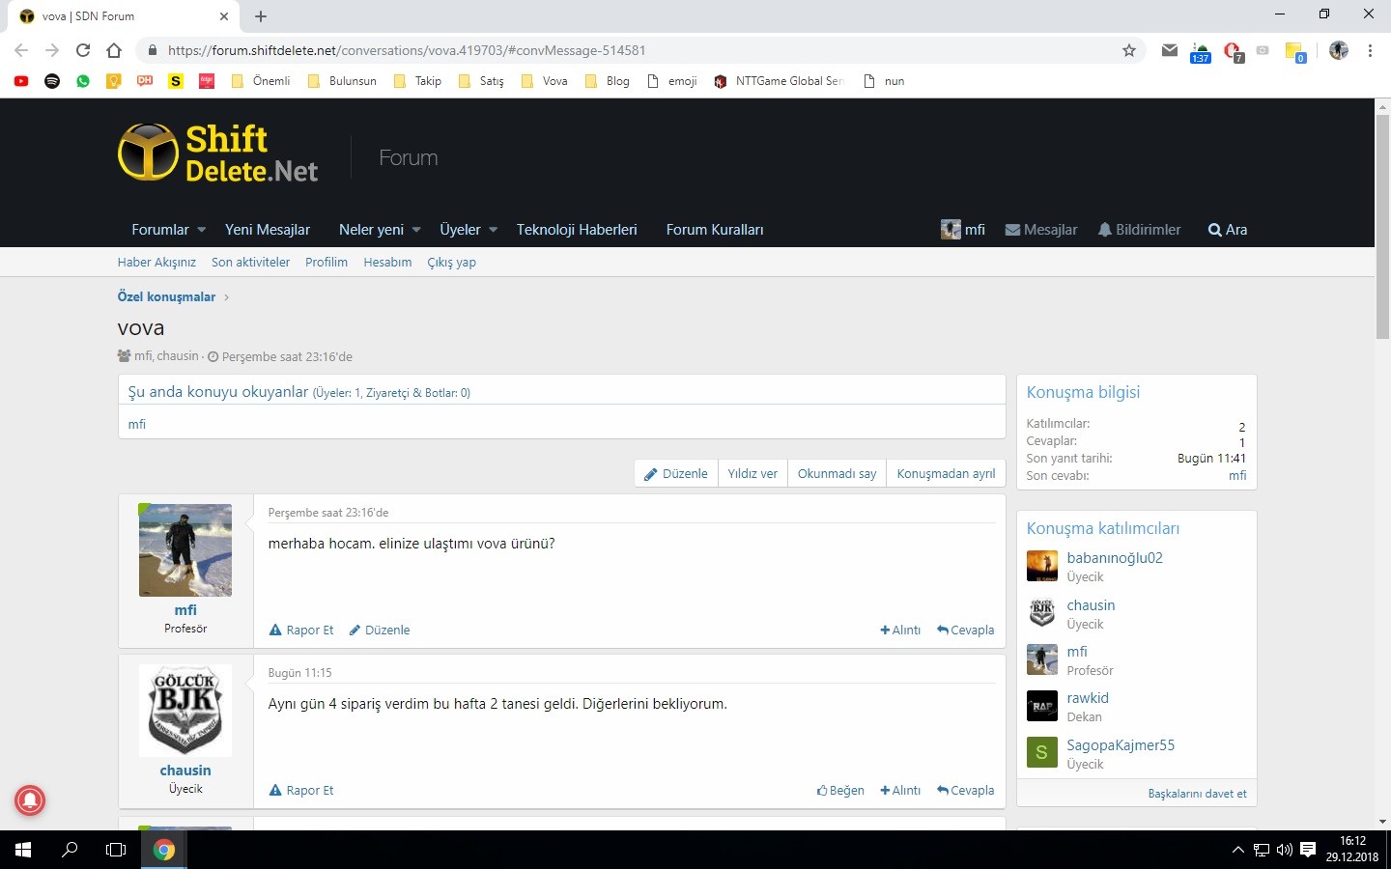The width and height of the screenshot is (1391, 869).
Task: Open the Önemli bookmarks folder
Action: 261,81
